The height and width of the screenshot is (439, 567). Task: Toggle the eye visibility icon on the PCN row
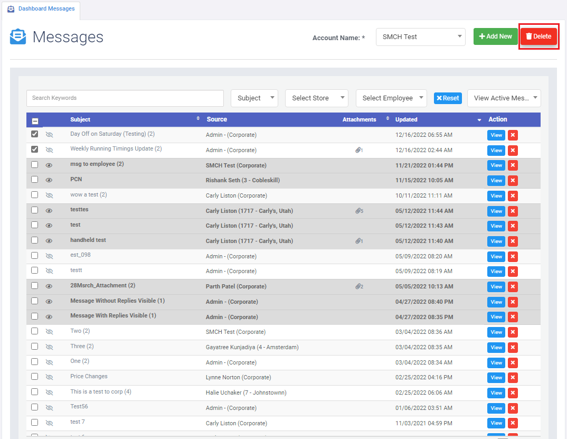point(50,180)
